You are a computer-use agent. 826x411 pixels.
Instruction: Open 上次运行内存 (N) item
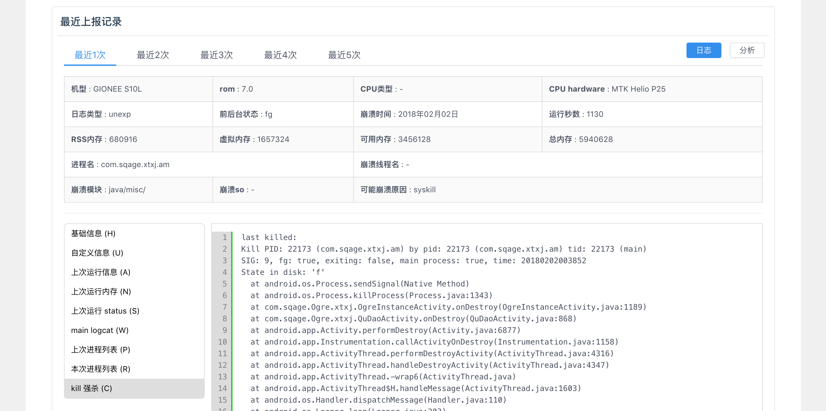(134, 292)
